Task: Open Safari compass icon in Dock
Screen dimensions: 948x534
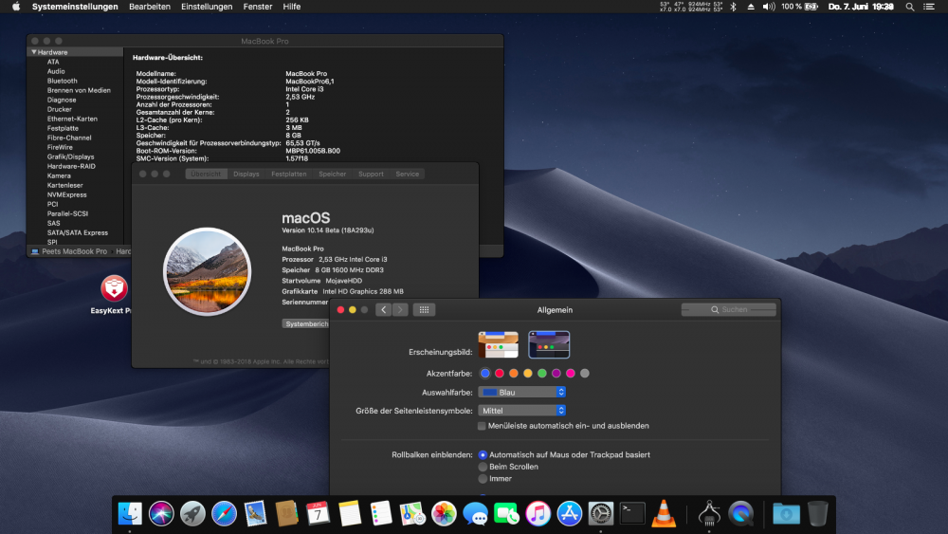Action: 224,514
